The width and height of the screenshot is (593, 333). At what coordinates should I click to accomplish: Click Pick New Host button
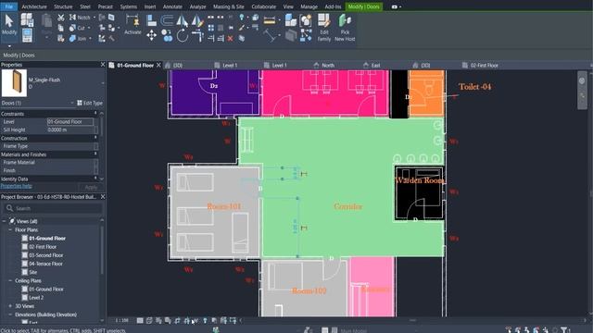pyautogui.click(x=345, y=27)
